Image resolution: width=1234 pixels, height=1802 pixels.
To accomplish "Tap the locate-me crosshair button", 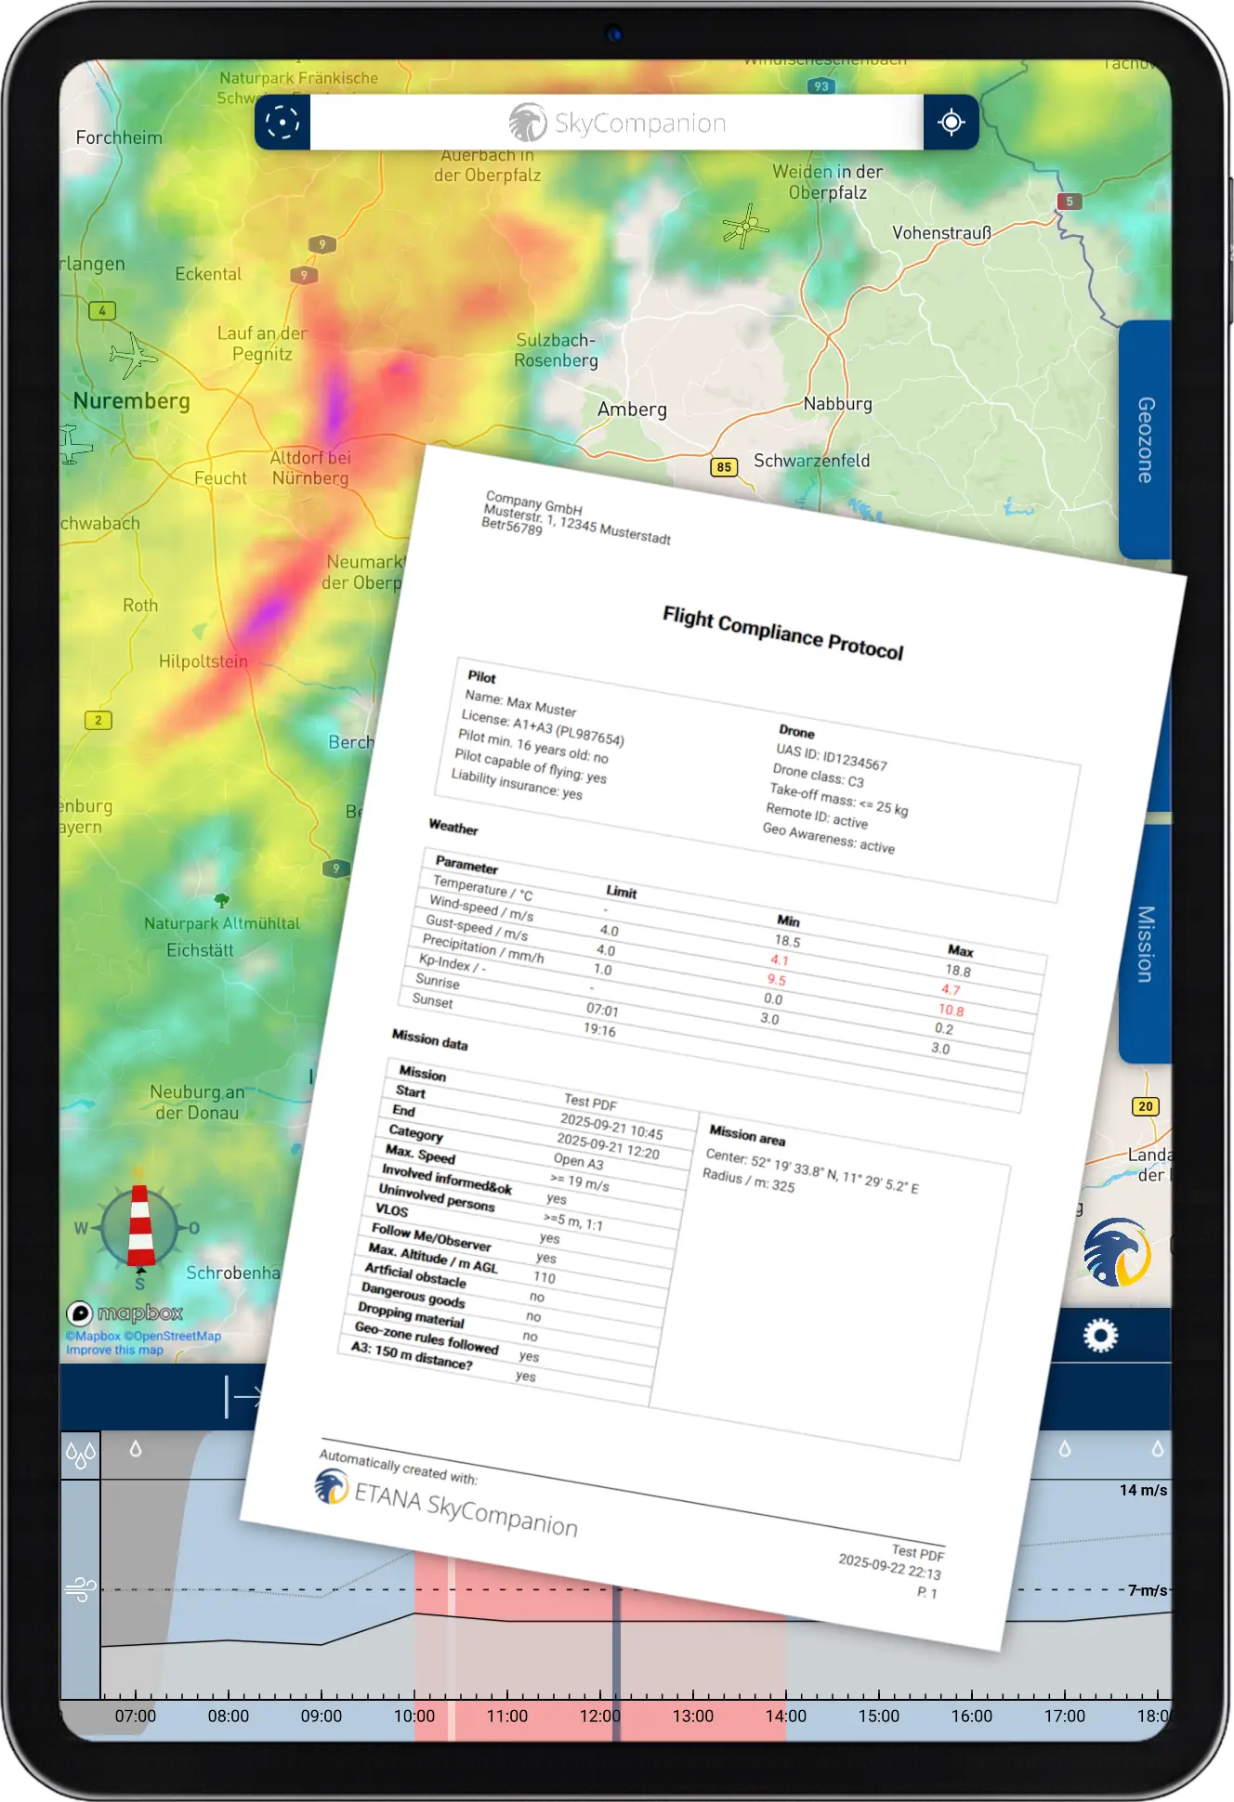I will (951, 122).
